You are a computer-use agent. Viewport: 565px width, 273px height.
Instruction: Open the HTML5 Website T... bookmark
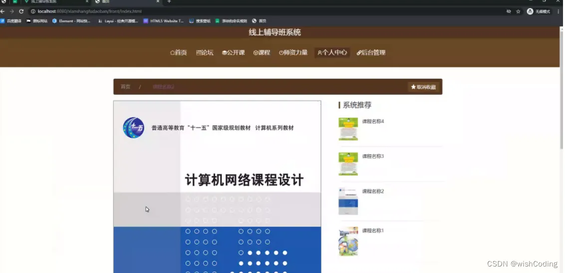coord(164,21)
